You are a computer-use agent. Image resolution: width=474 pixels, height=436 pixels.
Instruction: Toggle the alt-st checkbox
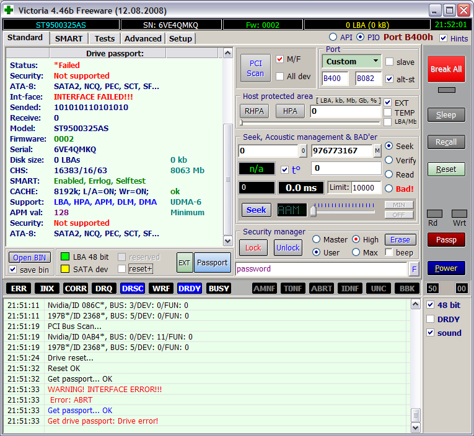coord(389,79)
